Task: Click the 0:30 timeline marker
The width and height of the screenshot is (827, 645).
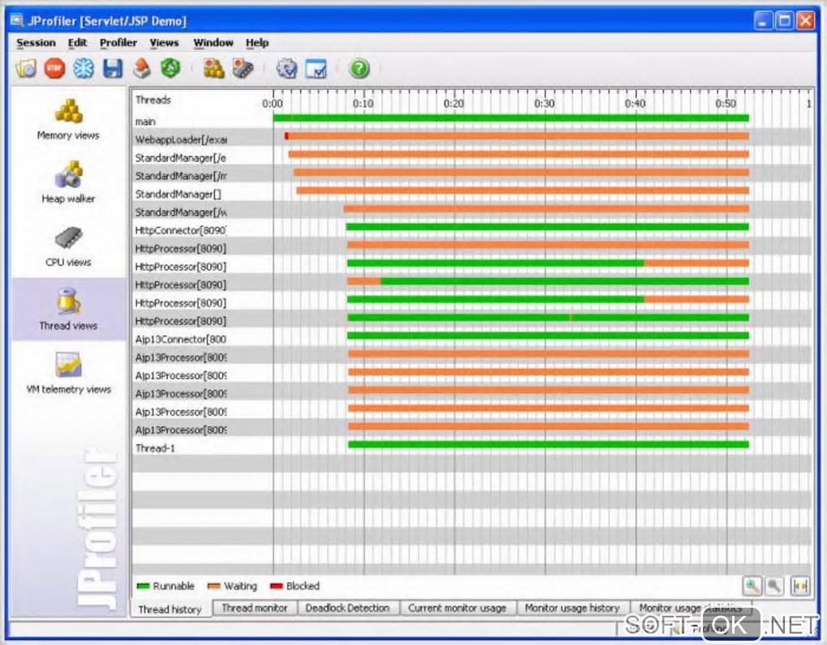Action: click(x=544, y=103)
